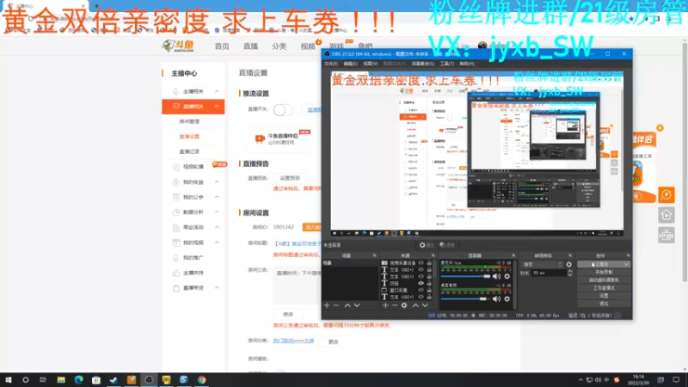Image resolution: width=688 pixels, height=387 pixels.
Task: Expand the 我的收益 sidebar section
Action: [218, 182]
